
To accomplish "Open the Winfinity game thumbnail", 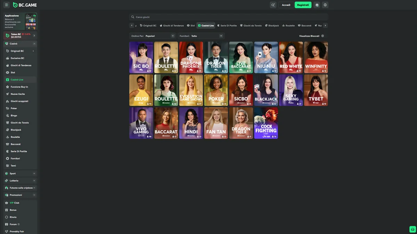I will (x=316, y=58).
